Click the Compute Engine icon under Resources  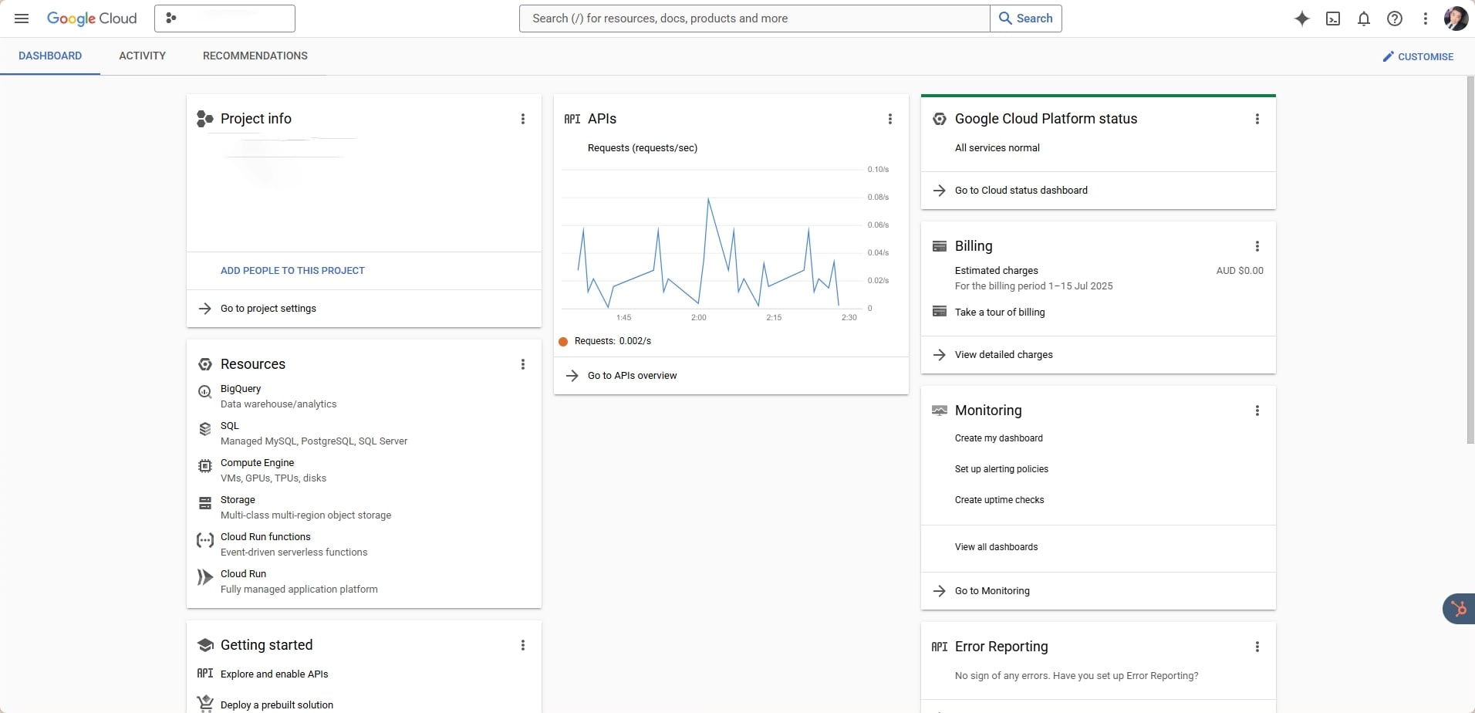(204, 465)
